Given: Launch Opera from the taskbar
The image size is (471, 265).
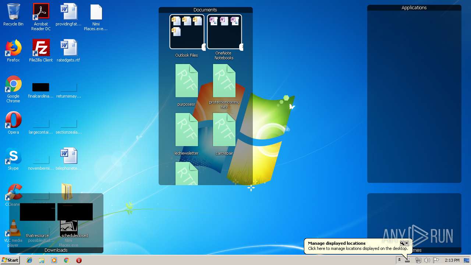Looking at the screenshot, I should 79,260.
